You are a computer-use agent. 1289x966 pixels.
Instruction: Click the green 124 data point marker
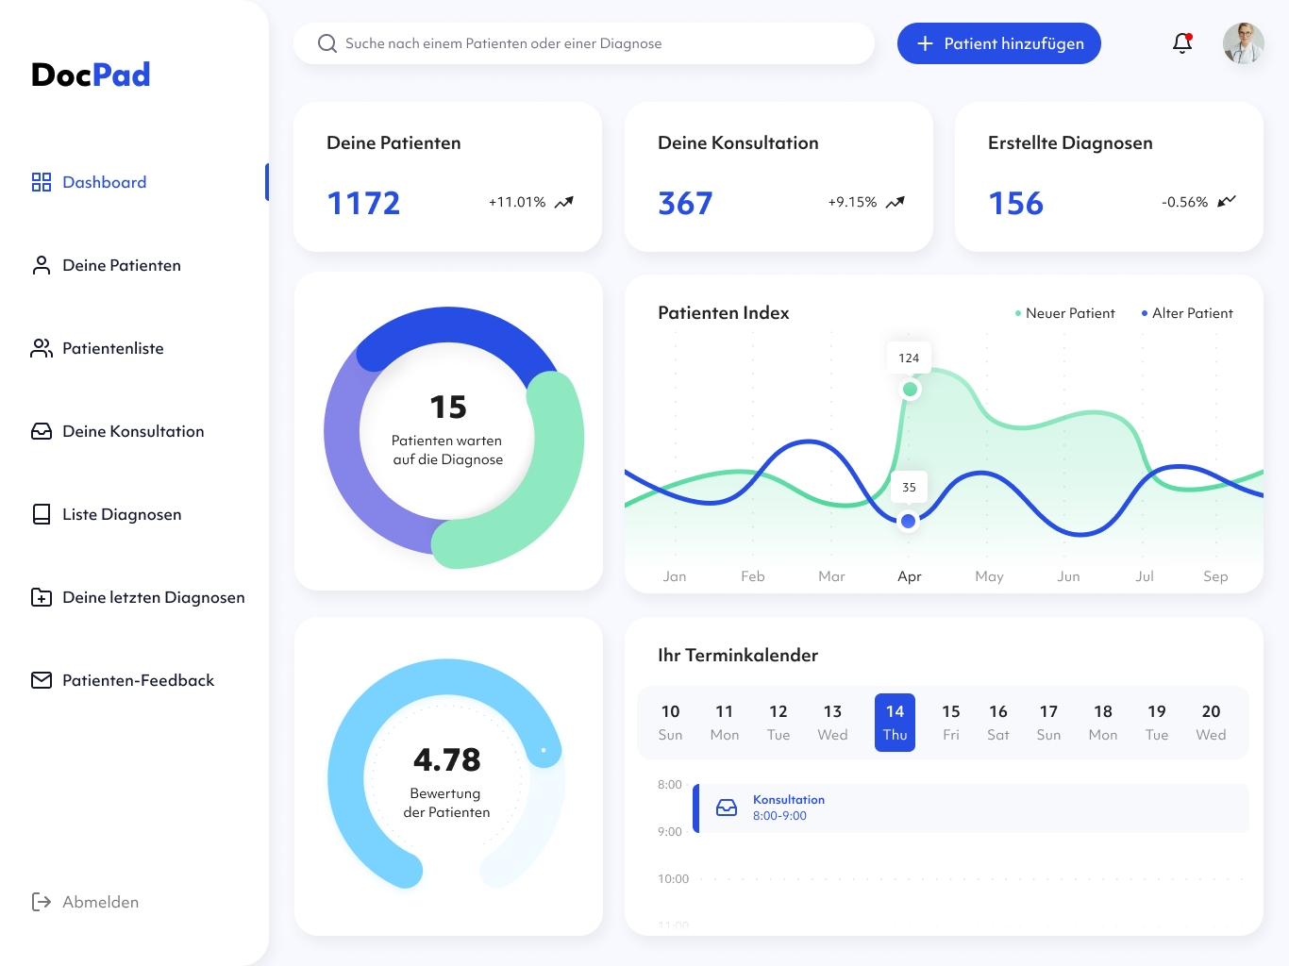[910, 389]
